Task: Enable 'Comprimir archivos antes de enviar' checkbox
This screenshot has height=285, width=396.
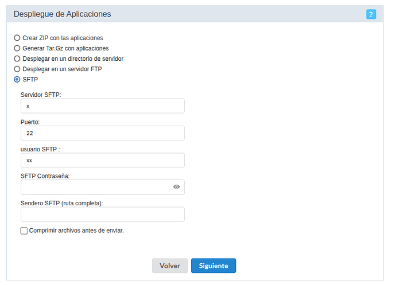Action: [x=24, y=231]
